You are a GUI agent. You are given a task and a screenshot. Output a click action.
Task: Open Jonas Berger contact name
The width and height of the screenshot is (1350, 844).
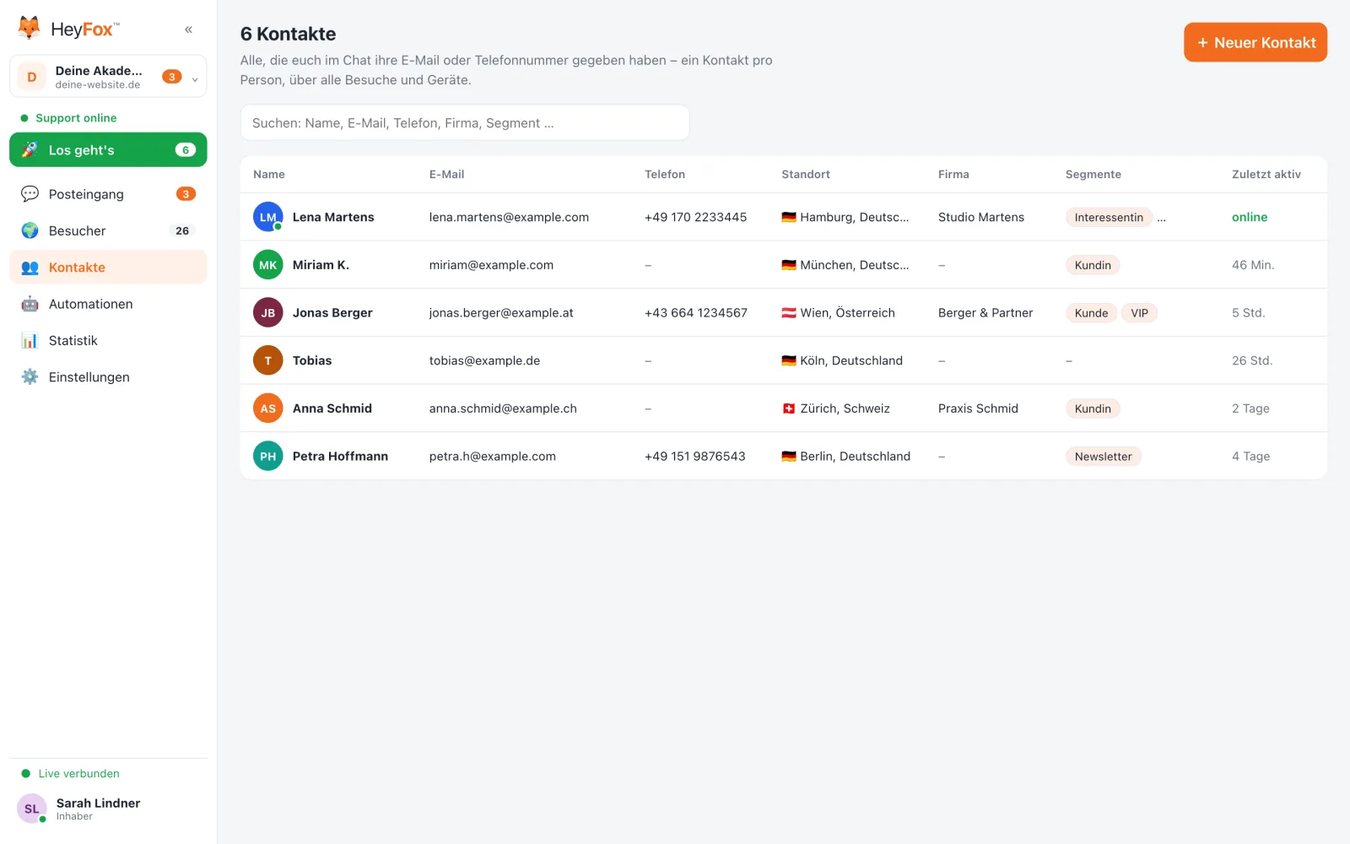point(332,313)
